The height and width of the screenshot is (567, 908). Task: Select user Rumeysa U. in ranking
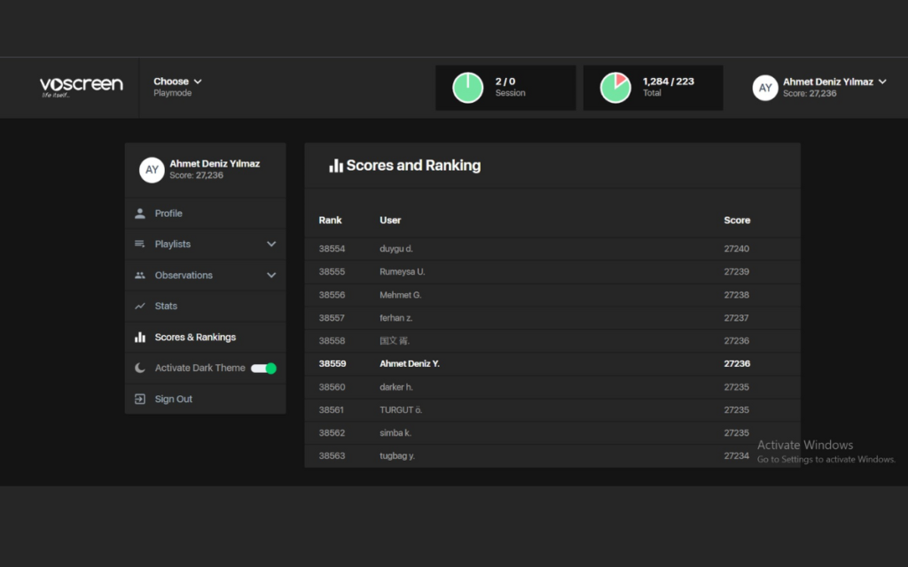tap(402, 272)
